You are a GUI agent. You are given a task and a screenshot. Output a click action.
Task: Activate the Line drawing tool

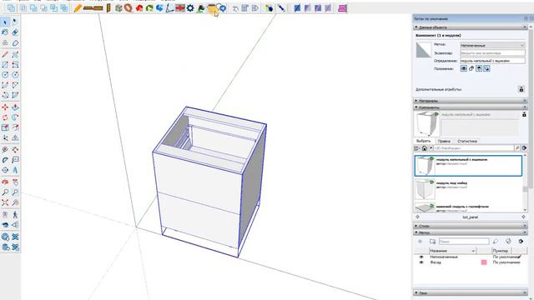(x=5, y=54)
